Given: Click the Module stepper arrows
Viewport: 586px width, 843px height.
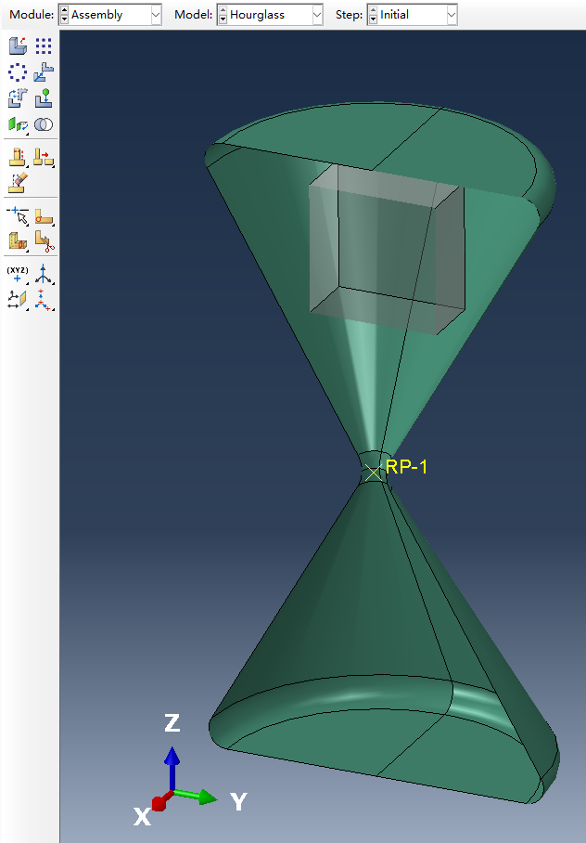Looking at the screenshot, I should pyautogui.click(x=64, y=15).
